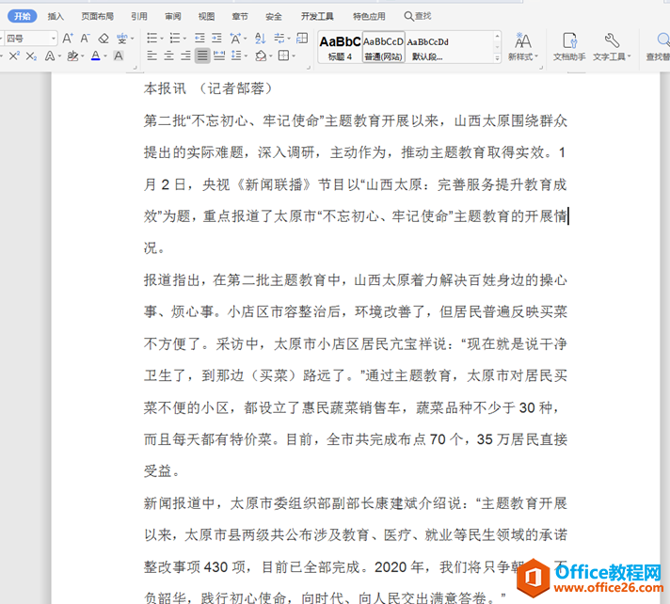Apply superscript X² formatting
The image size is (670, 604).
click(x=14, y=56)
